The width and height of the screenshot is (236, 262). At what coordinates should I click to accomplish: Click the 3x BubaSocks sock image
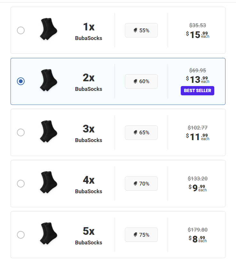49,131
